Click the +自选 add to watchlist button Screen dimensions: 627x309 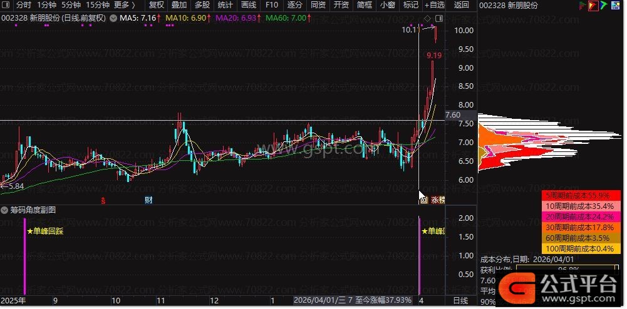(433, 5)
